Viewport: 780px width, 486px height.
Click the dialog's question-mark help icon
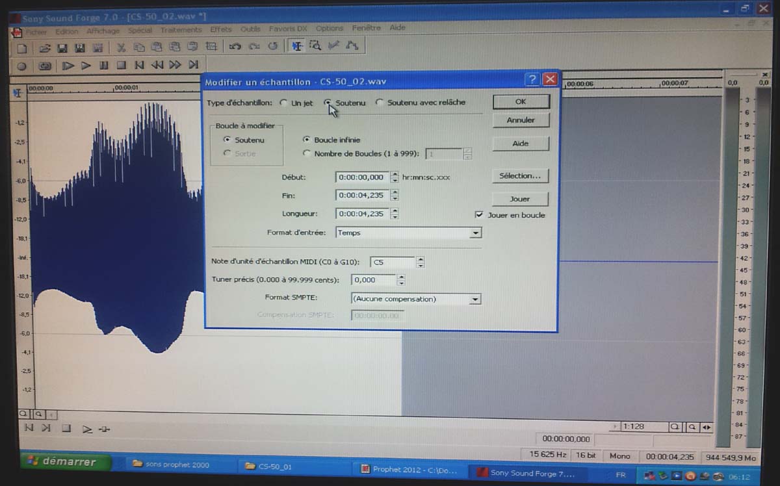532,79
